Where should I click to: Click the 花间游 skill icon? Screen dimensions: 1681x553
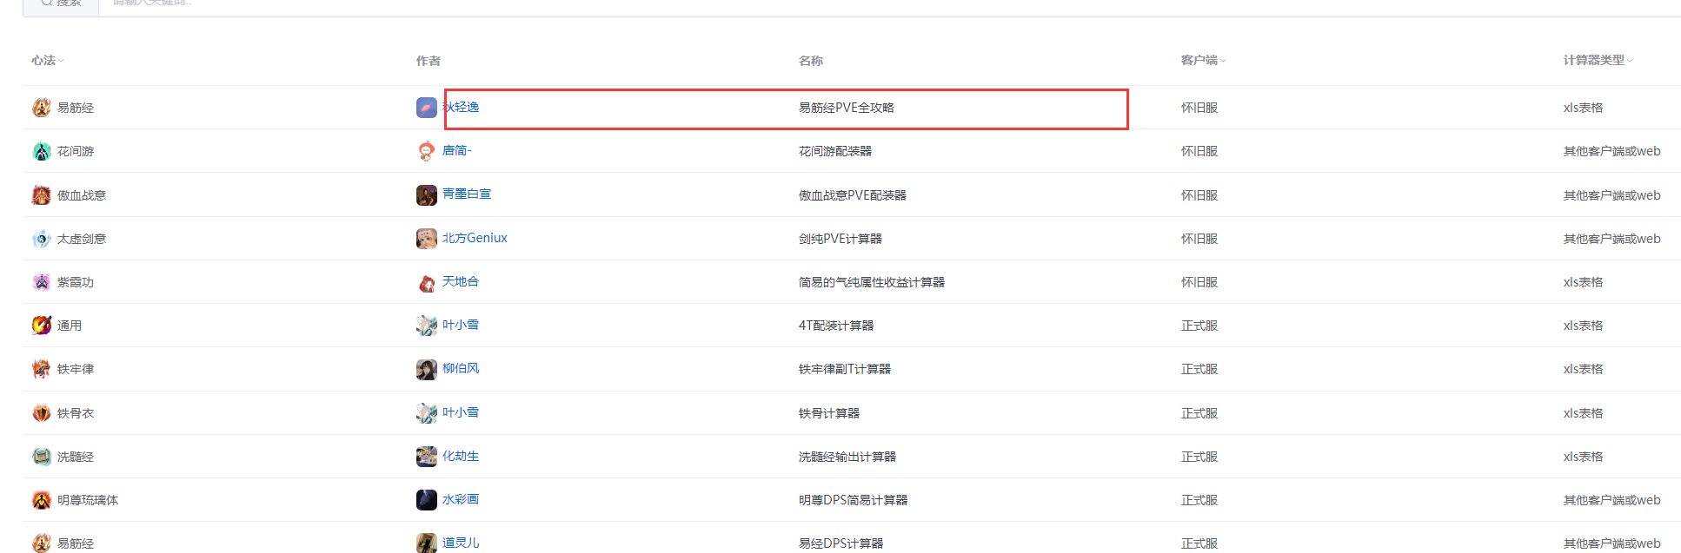click(41, 151)
